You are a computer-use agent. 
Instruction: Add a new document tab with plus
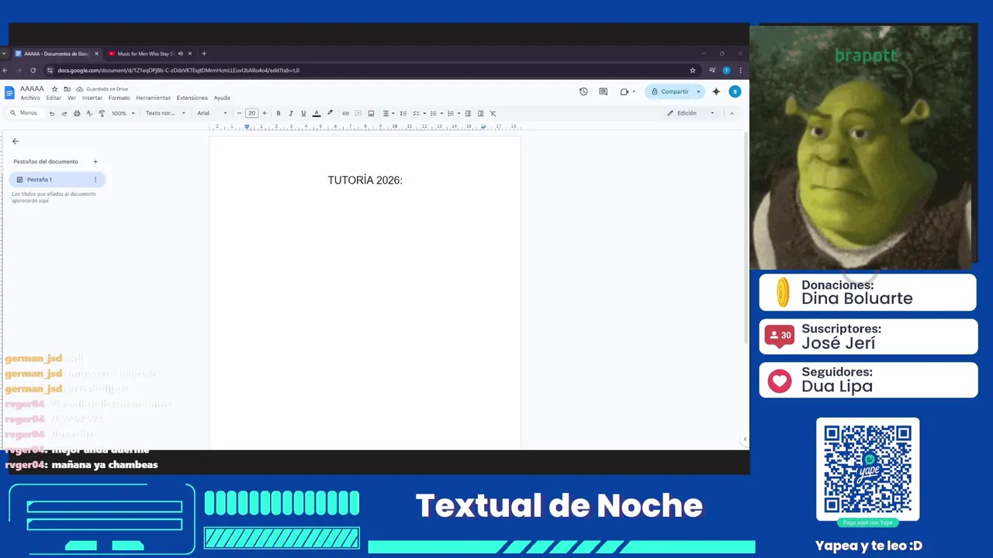[x=95, y=162]
